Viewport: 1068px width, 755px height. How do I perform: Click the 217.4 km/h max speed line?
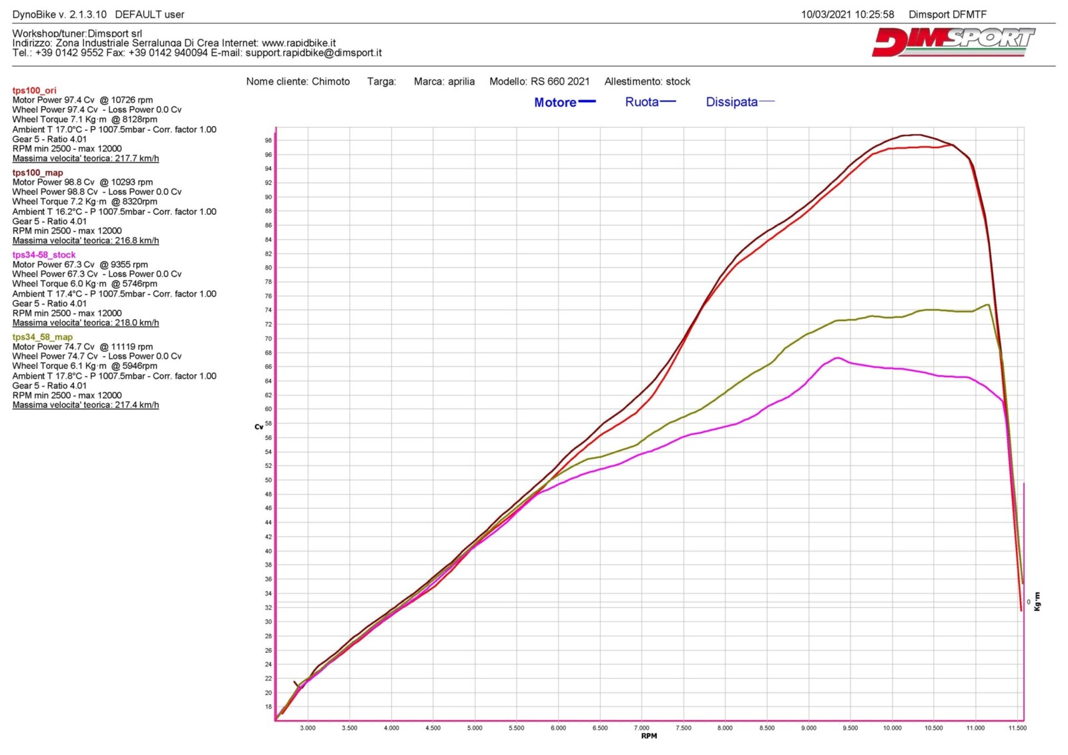tap(85, 405)
